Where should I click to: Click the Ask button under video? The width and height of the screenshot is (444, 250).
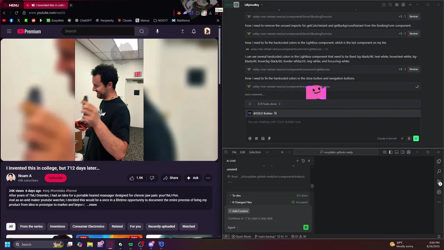193,178
